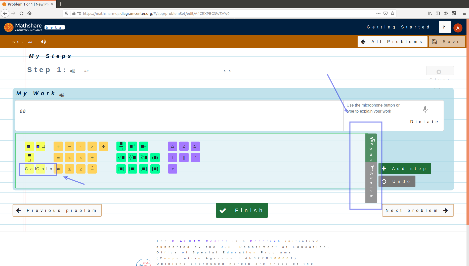Insert the angle symbol

point(184,146)
